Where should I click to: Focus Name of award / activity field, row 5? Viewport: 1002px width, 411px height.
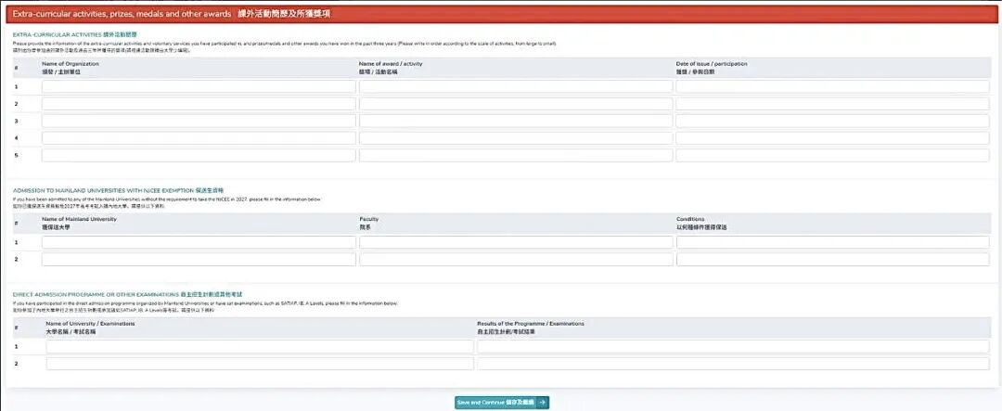(x=516, y=155)
